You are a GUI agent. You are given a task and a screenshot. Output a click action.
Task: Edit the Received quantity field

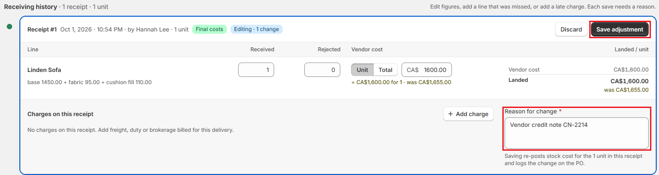(x=256, y=70)
